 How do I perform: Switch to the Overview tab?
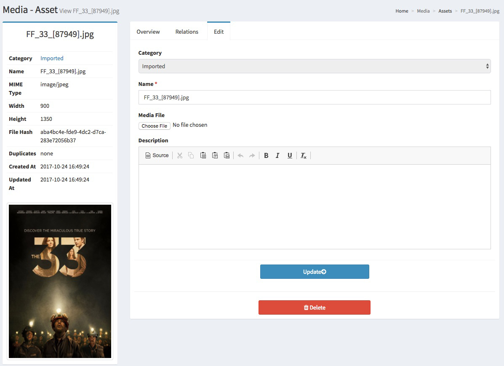tap(148, 32)
